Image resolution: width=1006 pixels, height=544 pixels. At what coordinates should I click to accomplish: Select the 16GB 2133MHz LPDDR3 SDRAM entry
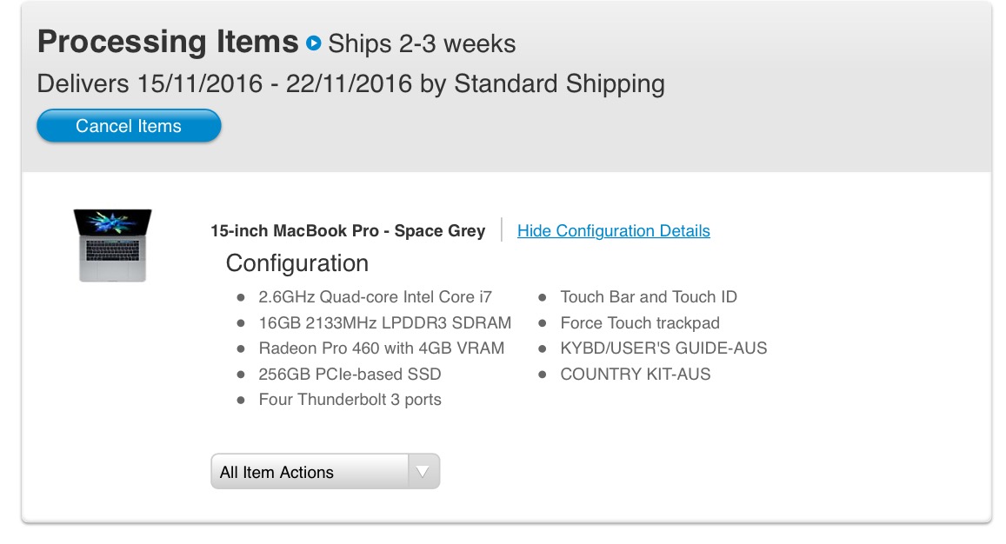pyautogui.click(x=385, y=322)
